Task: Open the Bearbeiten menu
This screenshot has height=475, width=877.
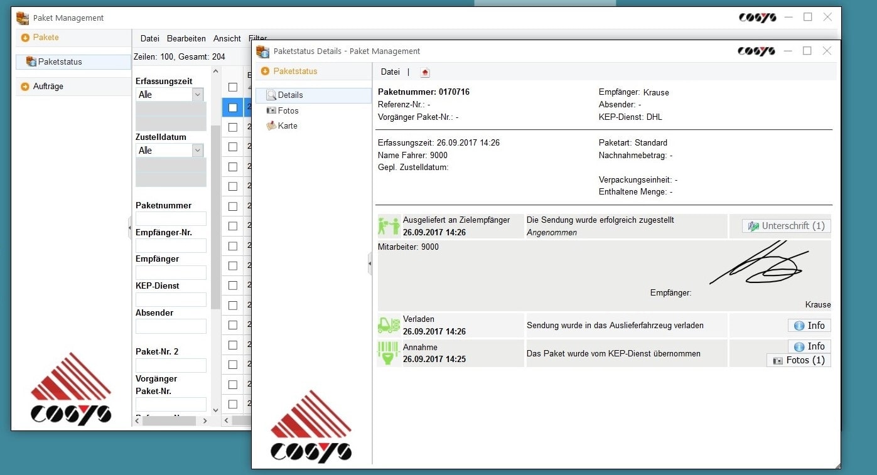Action: click(186, 39)
